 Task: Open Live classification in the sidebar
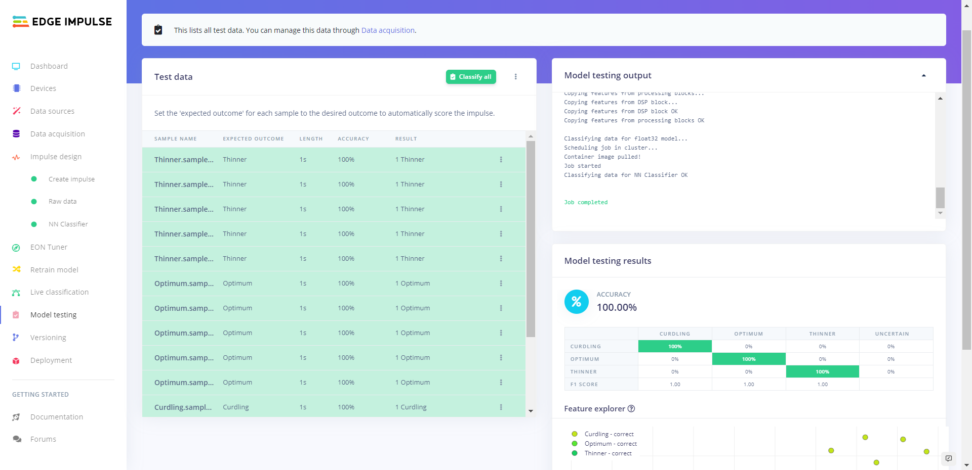tap(59, 292)
